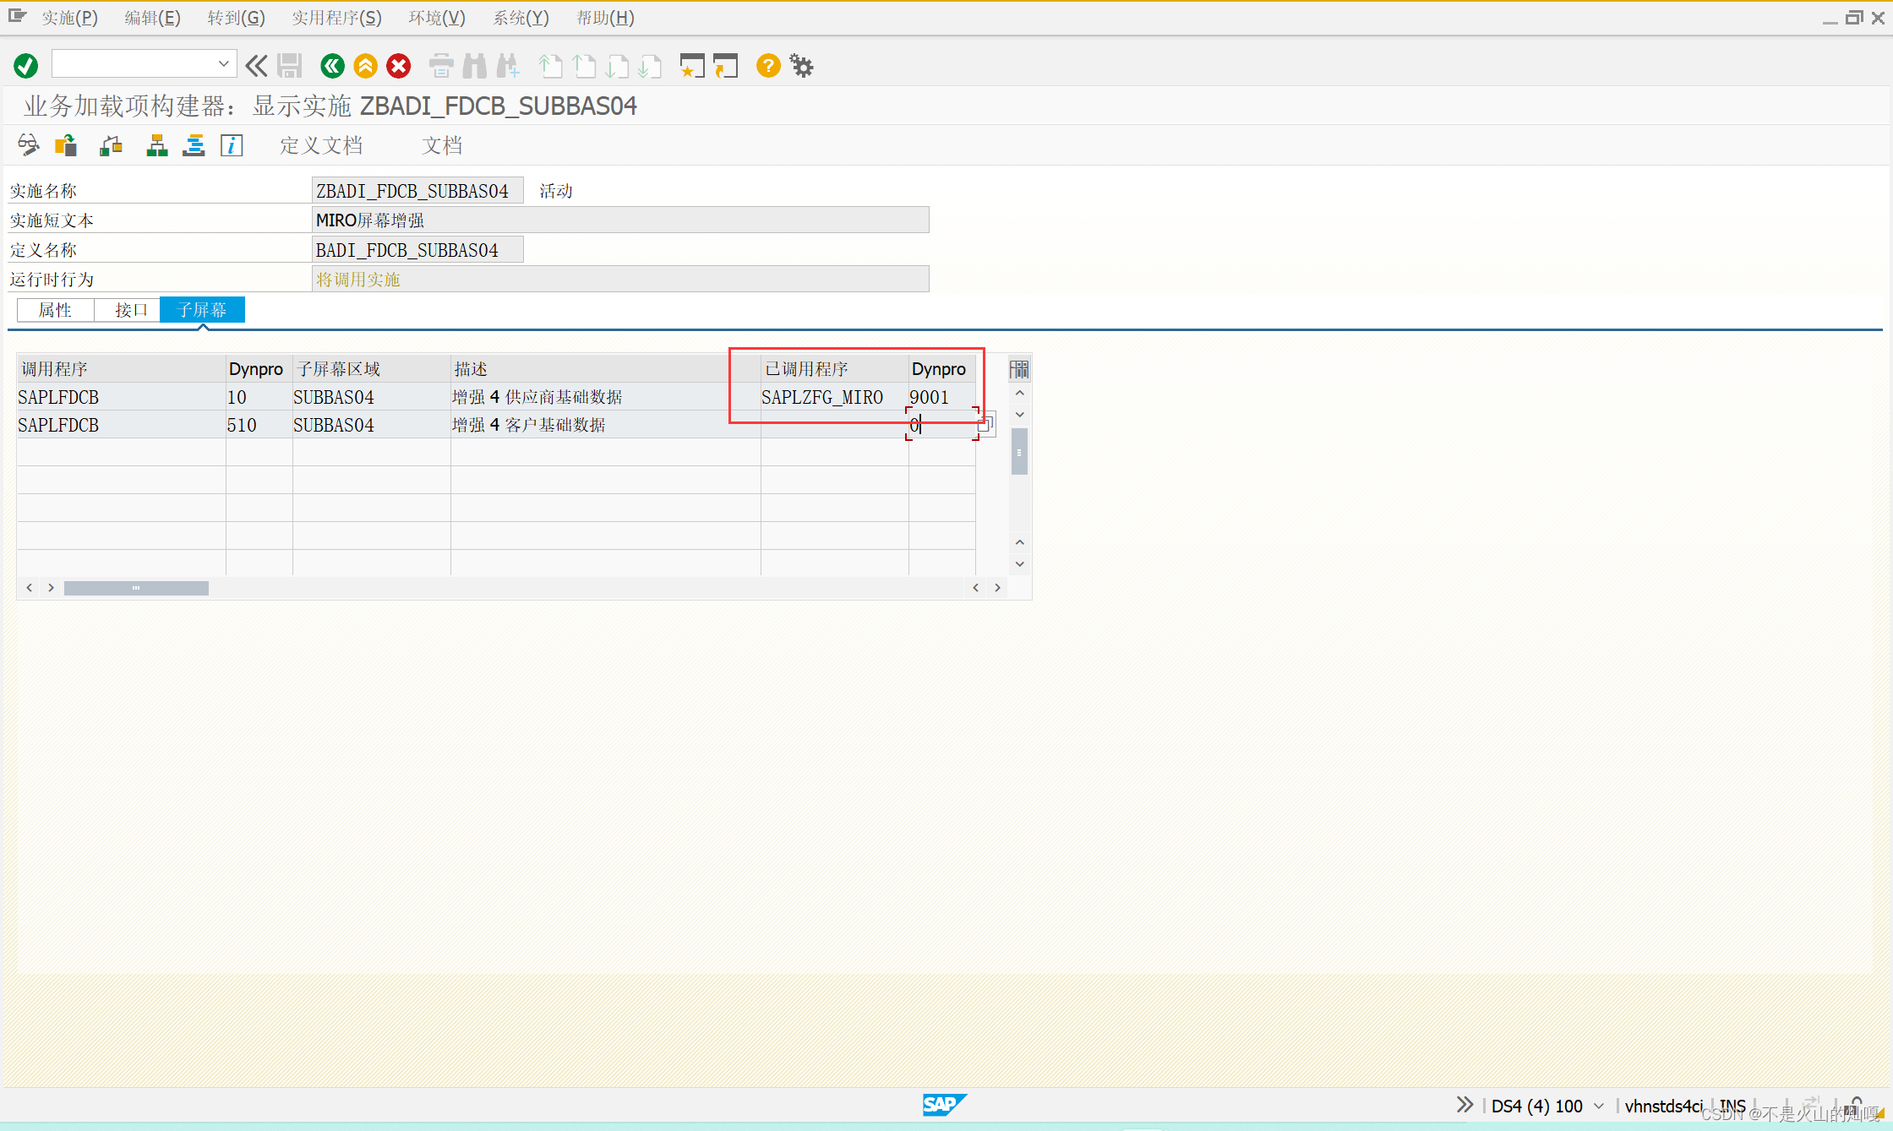Click the green Back icon
Screen dimensions: 1893x1131
click(x=332, y=66)
